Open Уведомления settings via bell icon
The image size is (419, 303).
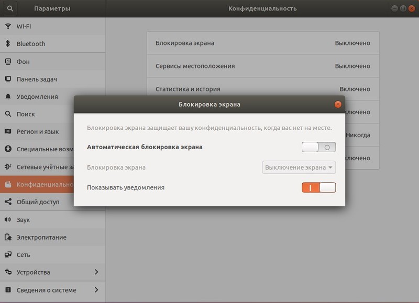point(7,96)
